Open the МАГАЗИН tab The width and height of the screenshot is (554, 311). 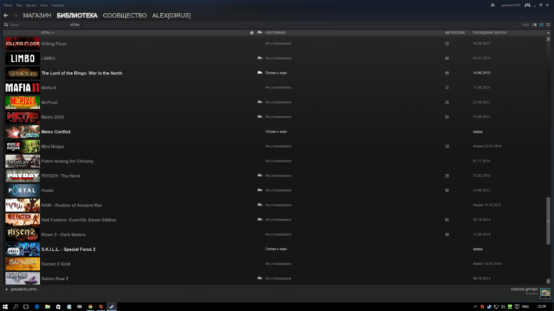pyautogui.click(x=37, y=15)
